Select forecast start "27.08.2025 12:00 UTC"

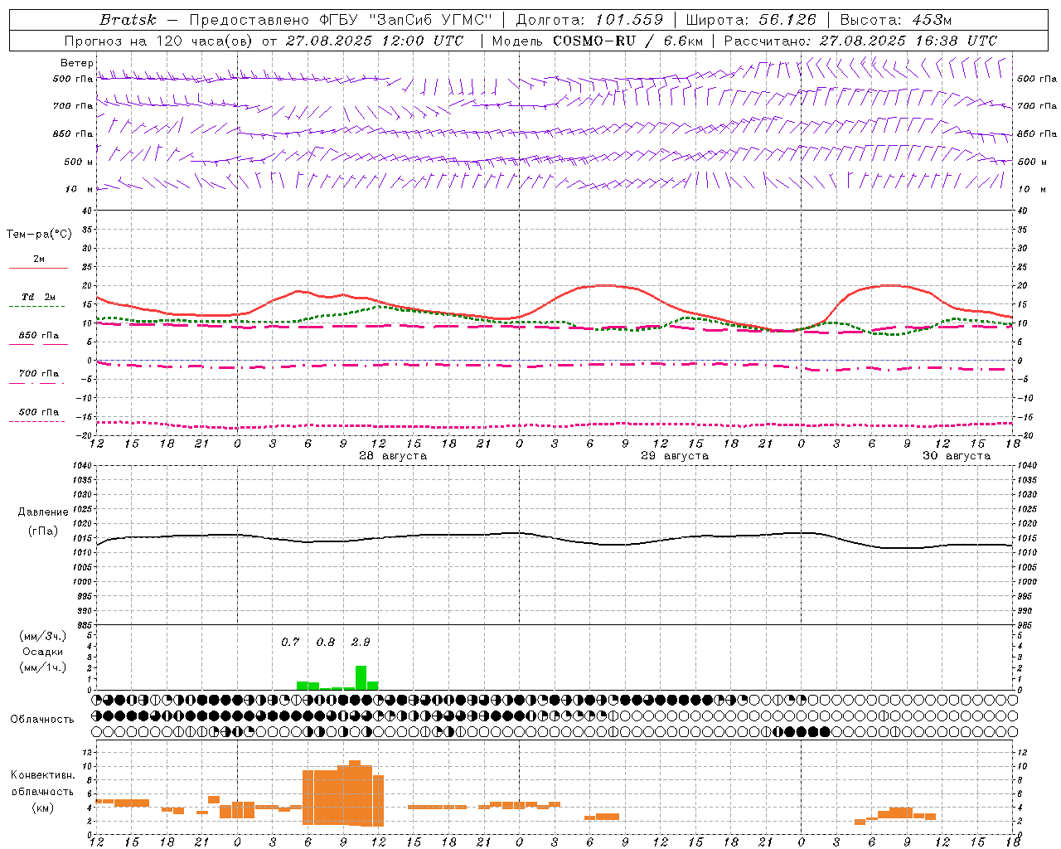pyautogui.click(x=374, y=41)
